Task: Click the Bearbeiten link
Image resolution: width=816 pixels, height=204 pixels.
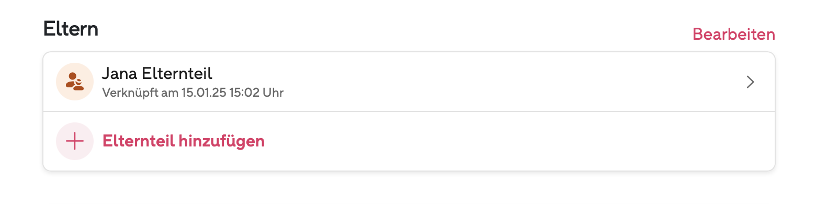Action: [733, 35]
